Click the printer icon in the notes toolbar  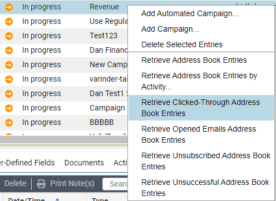pos(41,184)
